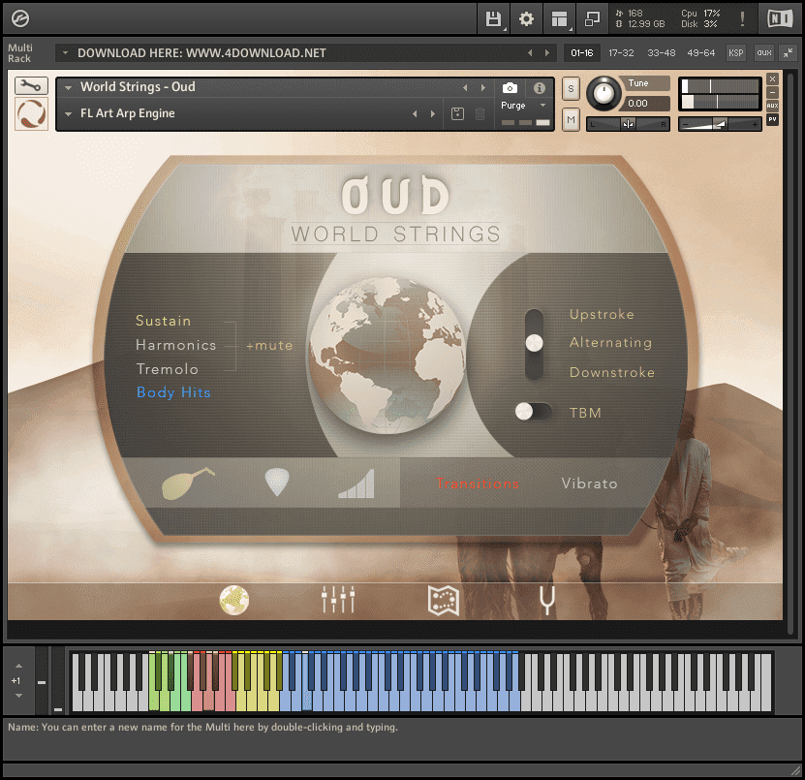Switch to rack page 33-48
Viewport: 805px width, 780px height.
pos(662,52)
